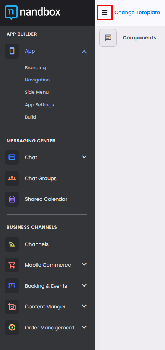Open the Shared Calendar icon
Viewport: 165px width, 350px height.
tap(12, 199)
